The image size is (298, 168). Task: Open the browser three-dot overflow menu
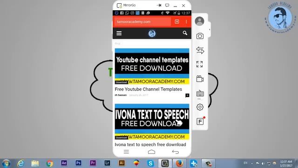click(x=186, y=21)
